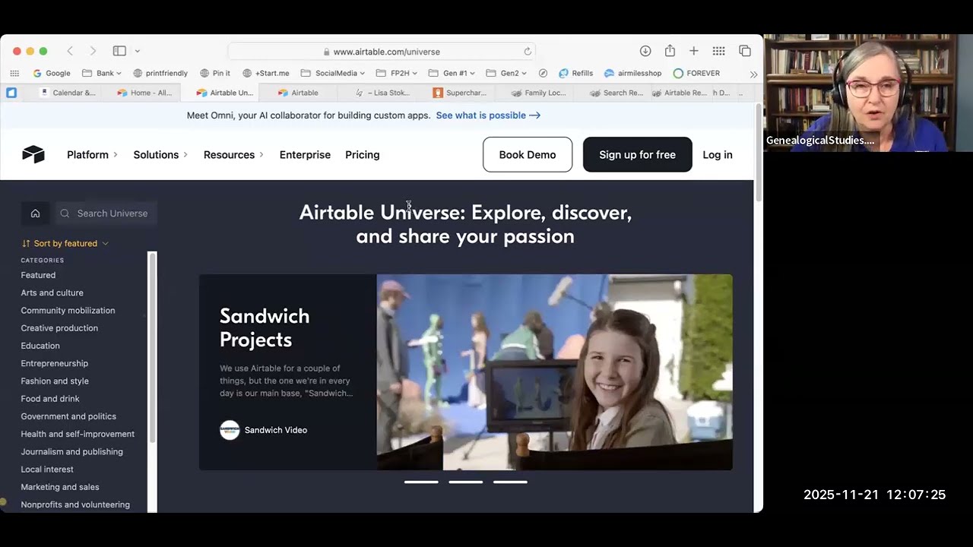Open Safari downloads icon
973x547 pixels.
tap(645, 51)
